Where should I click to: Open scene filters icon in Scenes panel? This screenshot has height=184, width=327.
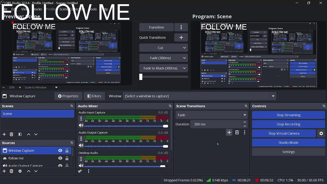click(20, 134)
